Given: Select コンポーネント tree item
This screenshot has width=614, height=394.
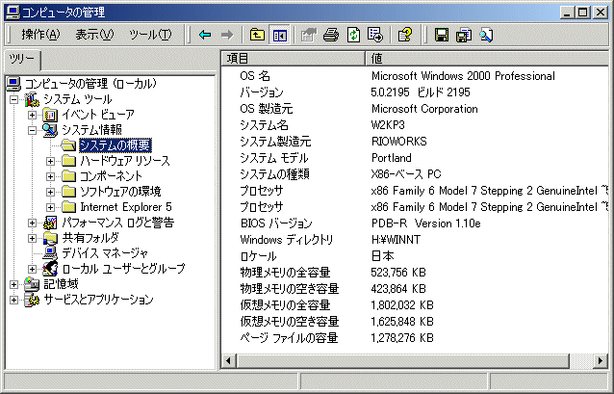Looking at the screenshot, I should [111, 176].
